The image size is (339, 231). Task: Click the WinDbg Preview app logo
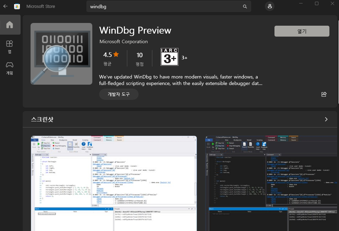(x=61, y=54)
